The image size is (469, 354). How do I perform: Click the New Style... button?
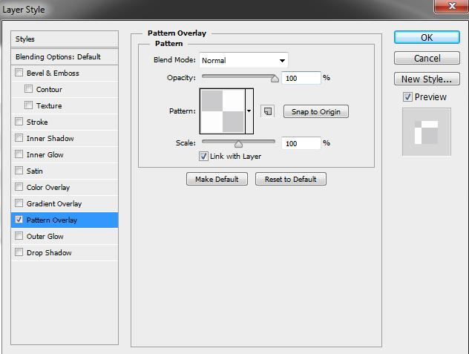point(427,79)
